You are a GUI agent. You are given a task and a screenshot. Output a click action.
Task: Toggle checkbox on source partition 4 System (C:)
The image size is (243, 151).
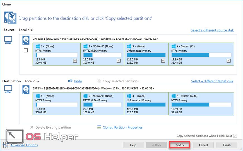229,61
